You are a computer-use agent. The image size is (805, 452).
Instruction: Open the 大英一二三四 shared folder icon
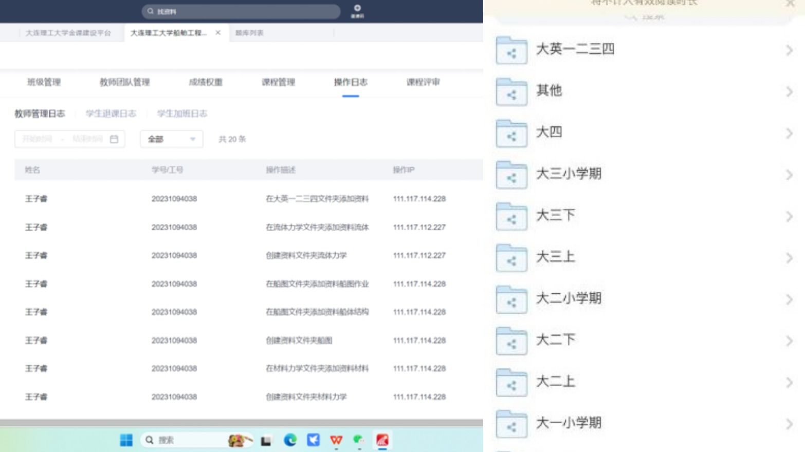pyautogui.click(x=511, y=51)
